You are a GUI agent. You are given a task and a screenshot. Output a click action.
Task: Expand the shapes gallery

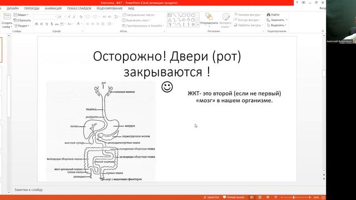pos(197,24)
